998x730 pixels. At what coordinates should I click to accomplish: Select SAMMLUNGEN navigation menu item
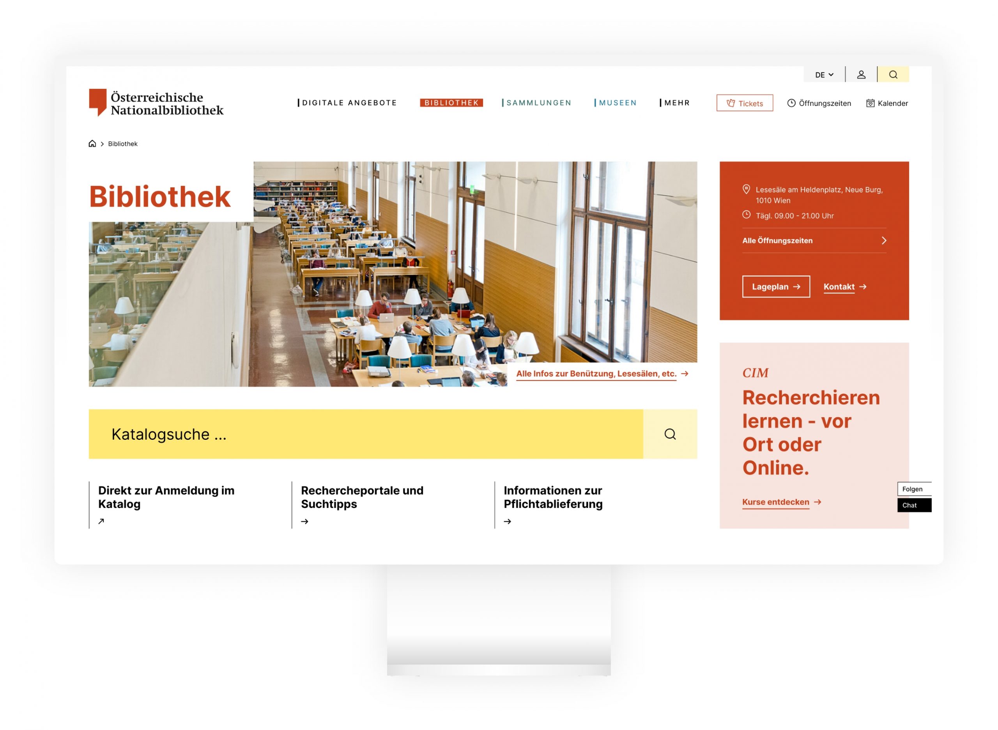tap(538, 104)
